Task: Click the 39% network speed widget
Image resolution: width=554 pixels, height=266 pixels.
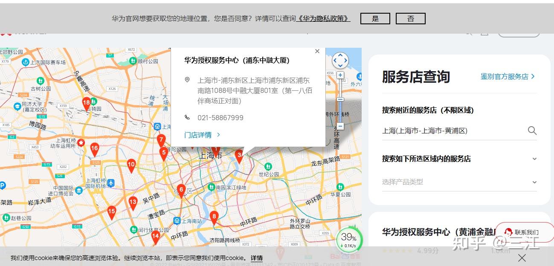Action: tap(349, 240)
